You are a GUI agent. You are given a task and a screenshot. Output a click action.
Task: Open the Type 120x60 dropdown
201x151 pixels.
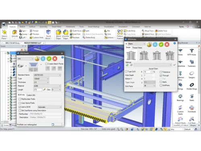(x=41, y=79)
